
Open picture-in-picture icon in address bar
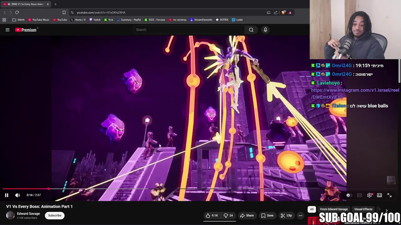[268, 12]
